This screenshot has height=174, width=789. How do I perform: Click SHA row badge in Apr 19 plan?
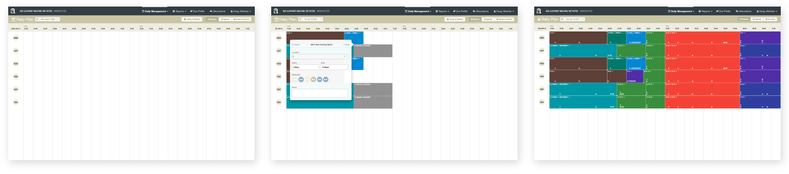[279, 102]
